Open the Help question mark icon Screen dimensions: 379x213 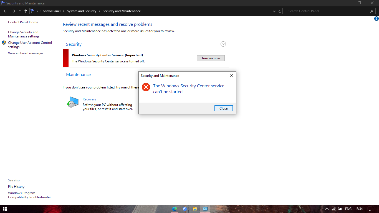(x=376, y=19)
